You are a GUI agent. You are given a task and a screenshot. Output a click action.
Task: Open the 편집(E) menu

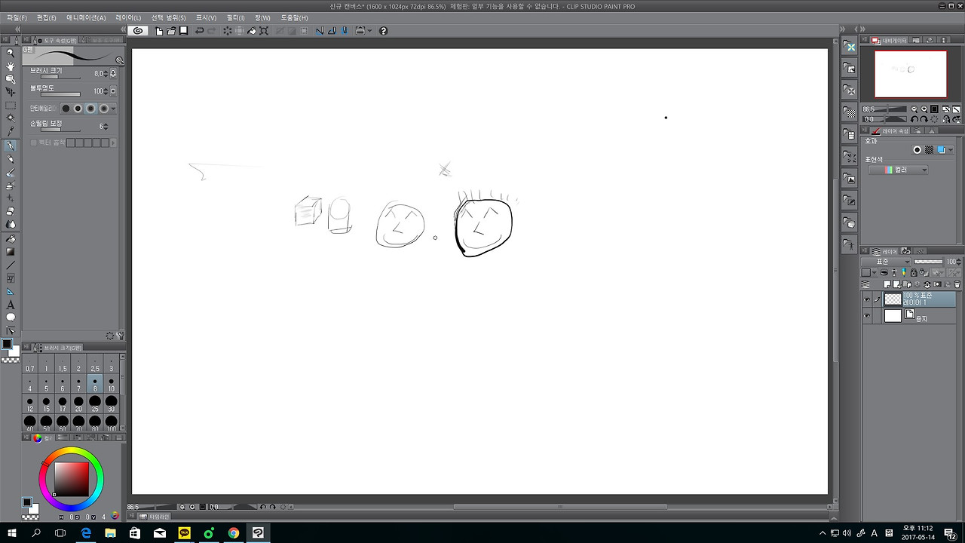tap(47, 17)
